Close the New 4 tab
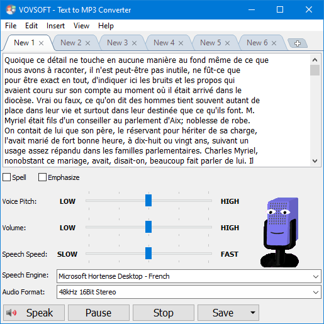 [x=181, y=43]
